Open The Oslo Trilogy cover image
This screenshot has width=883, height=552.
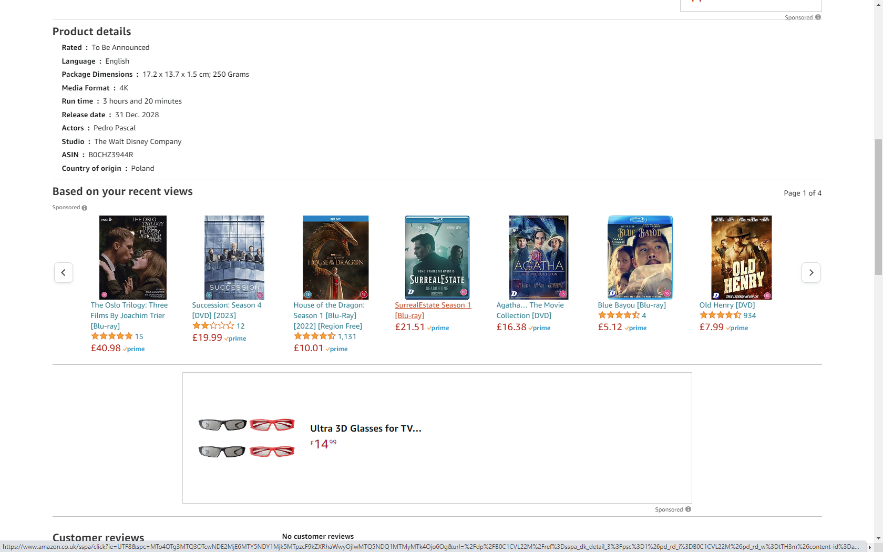pos(133,258)
